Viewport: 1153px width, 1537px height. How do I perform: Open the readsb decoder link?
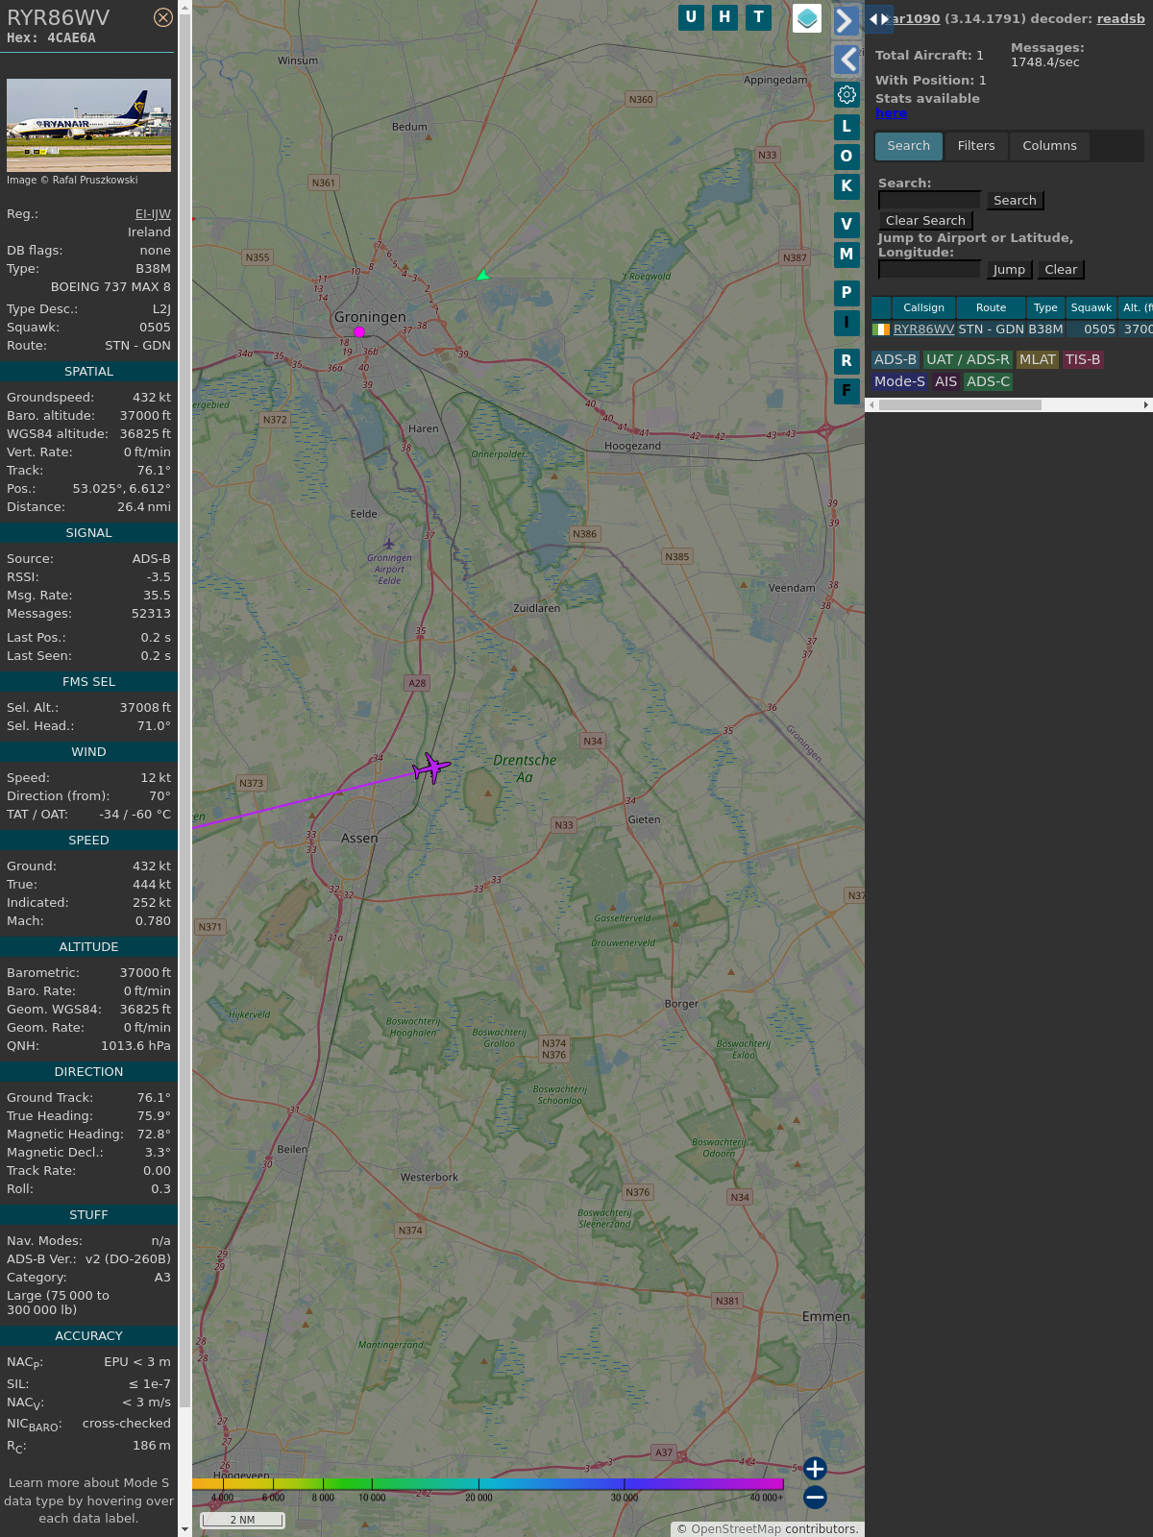[1120, 18]
